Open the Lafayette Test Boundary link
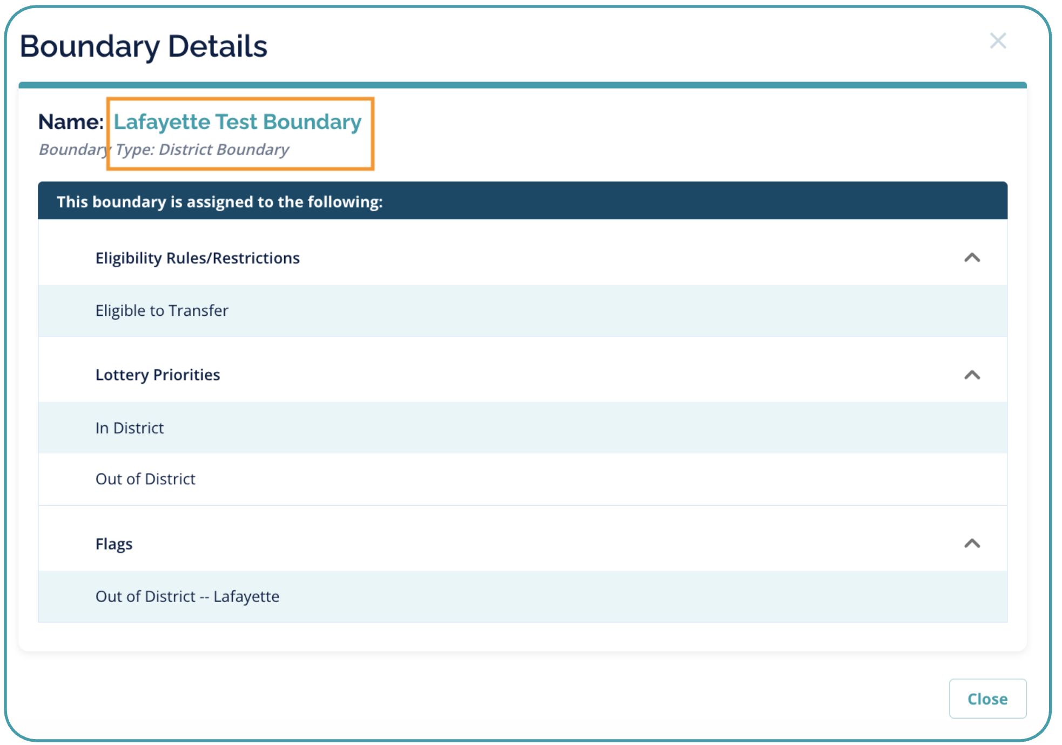The height and width of the screenshot is (745, 1062). click(x=237, y=122)
